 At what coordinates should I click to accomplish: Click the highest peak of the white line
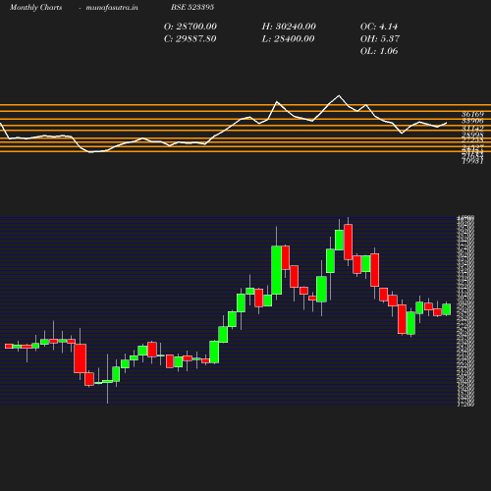339,95
